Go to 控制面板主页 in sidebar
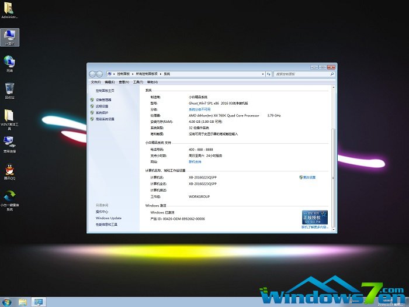Screen dimensions: 409x307 tap(105, 91)
